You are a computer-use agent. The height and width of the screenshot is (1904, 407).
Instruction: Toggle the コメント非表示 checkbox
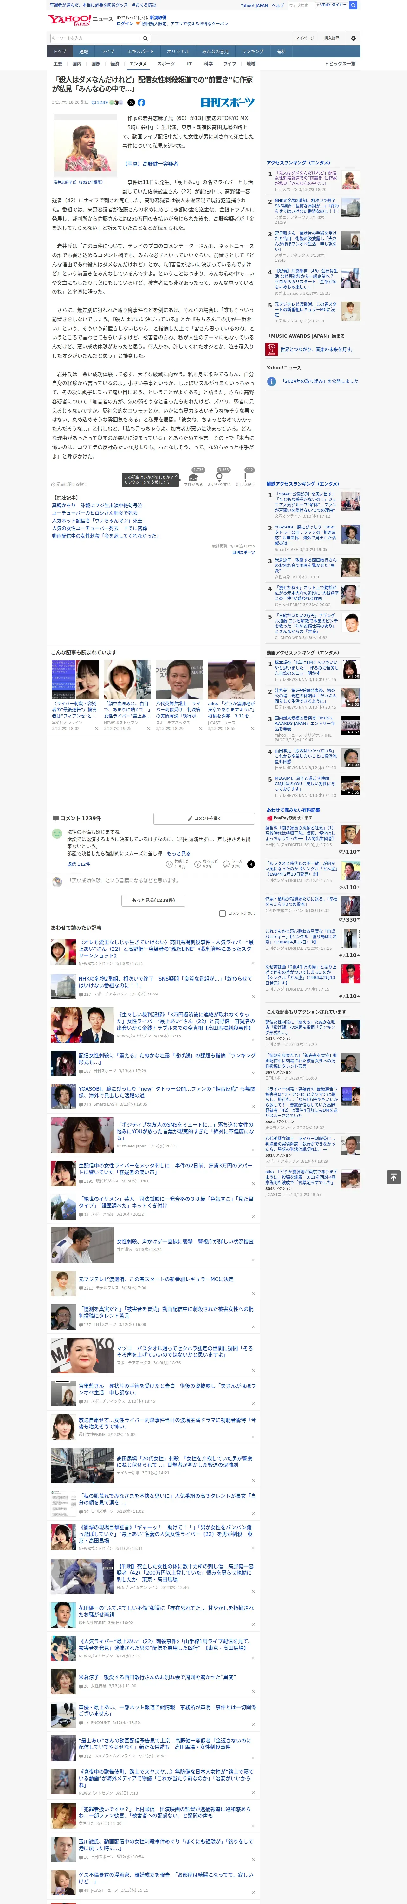[222, 914]
